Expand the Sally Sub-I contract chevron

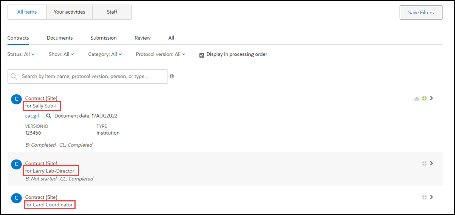tap(432, 98)
